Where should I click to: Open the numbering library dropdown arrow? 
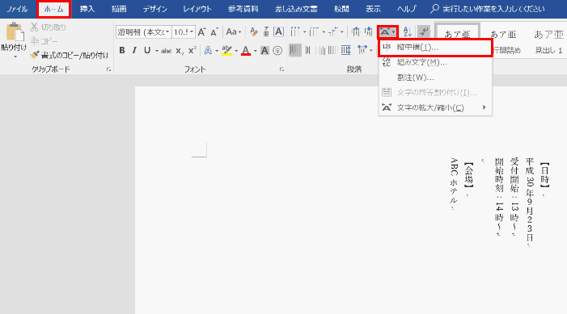324,32
